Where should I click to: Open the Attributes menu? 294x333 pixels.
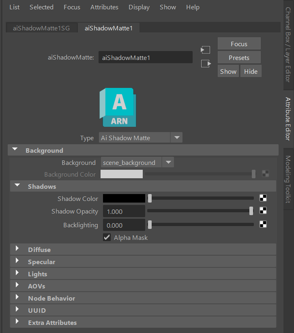(104, 7)
